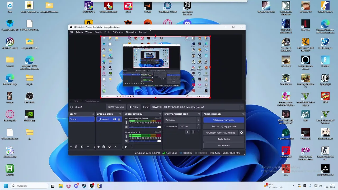Viewport: 338px width, 190px height.
Task: Open Ustawienia in control panel
Action: point(224,145)
